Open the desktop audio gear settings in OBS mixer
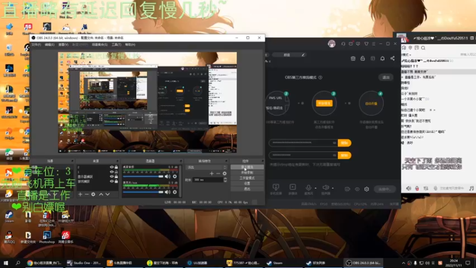 pos(175,176)
